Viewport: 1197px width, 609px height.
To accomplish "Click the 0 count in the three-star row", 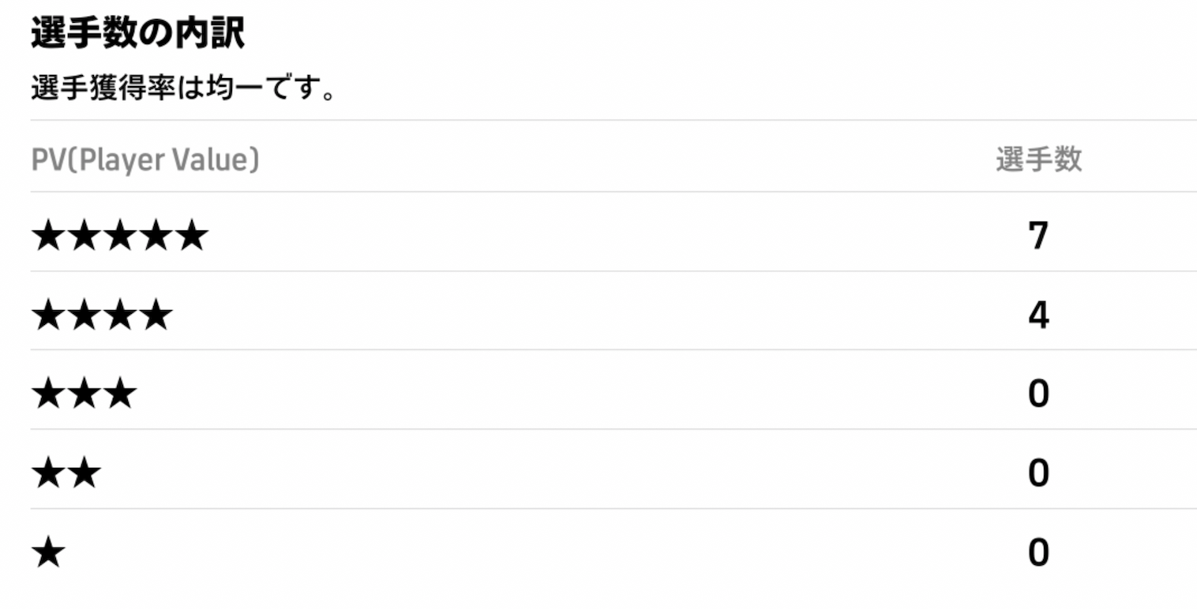I will (1038, 394).
